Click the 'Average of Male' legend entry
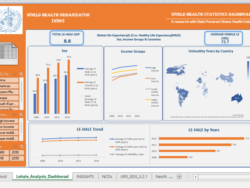 tap(87, 72)
